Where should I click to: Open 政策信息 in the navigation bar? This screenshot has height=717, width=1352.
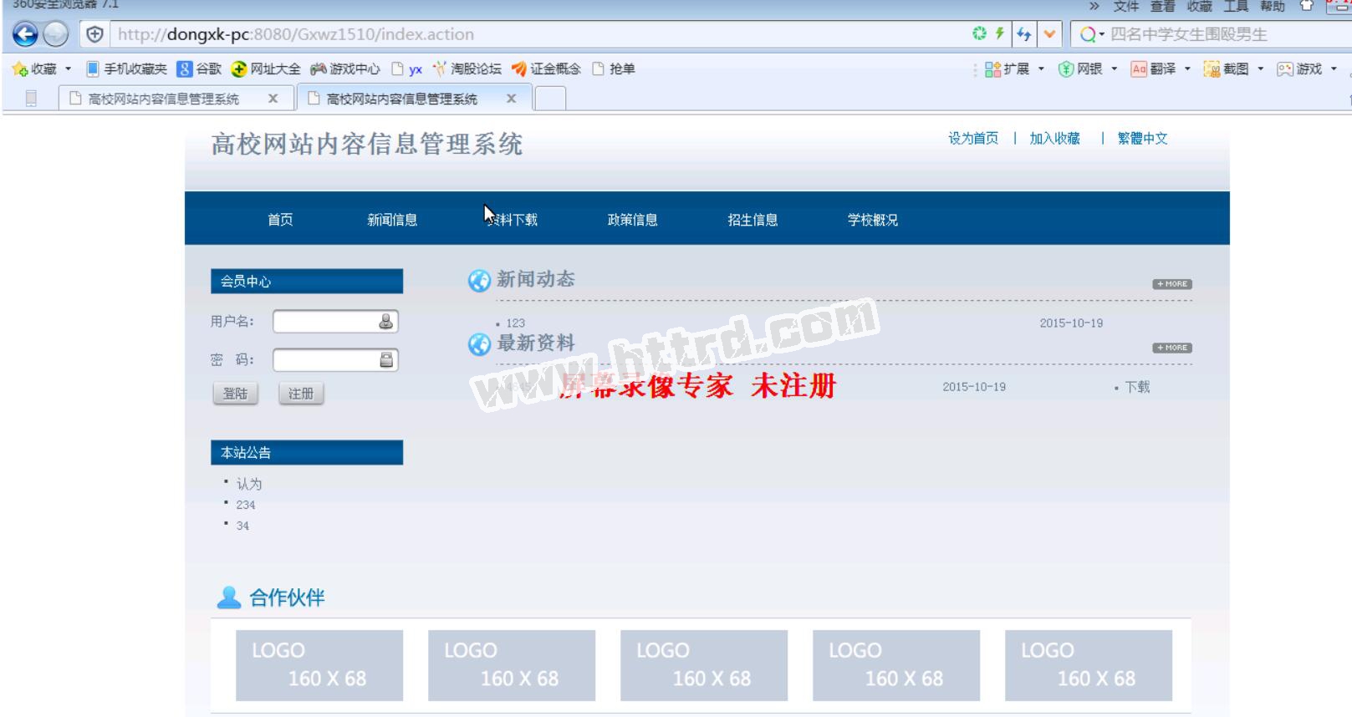tap(632, 220)
